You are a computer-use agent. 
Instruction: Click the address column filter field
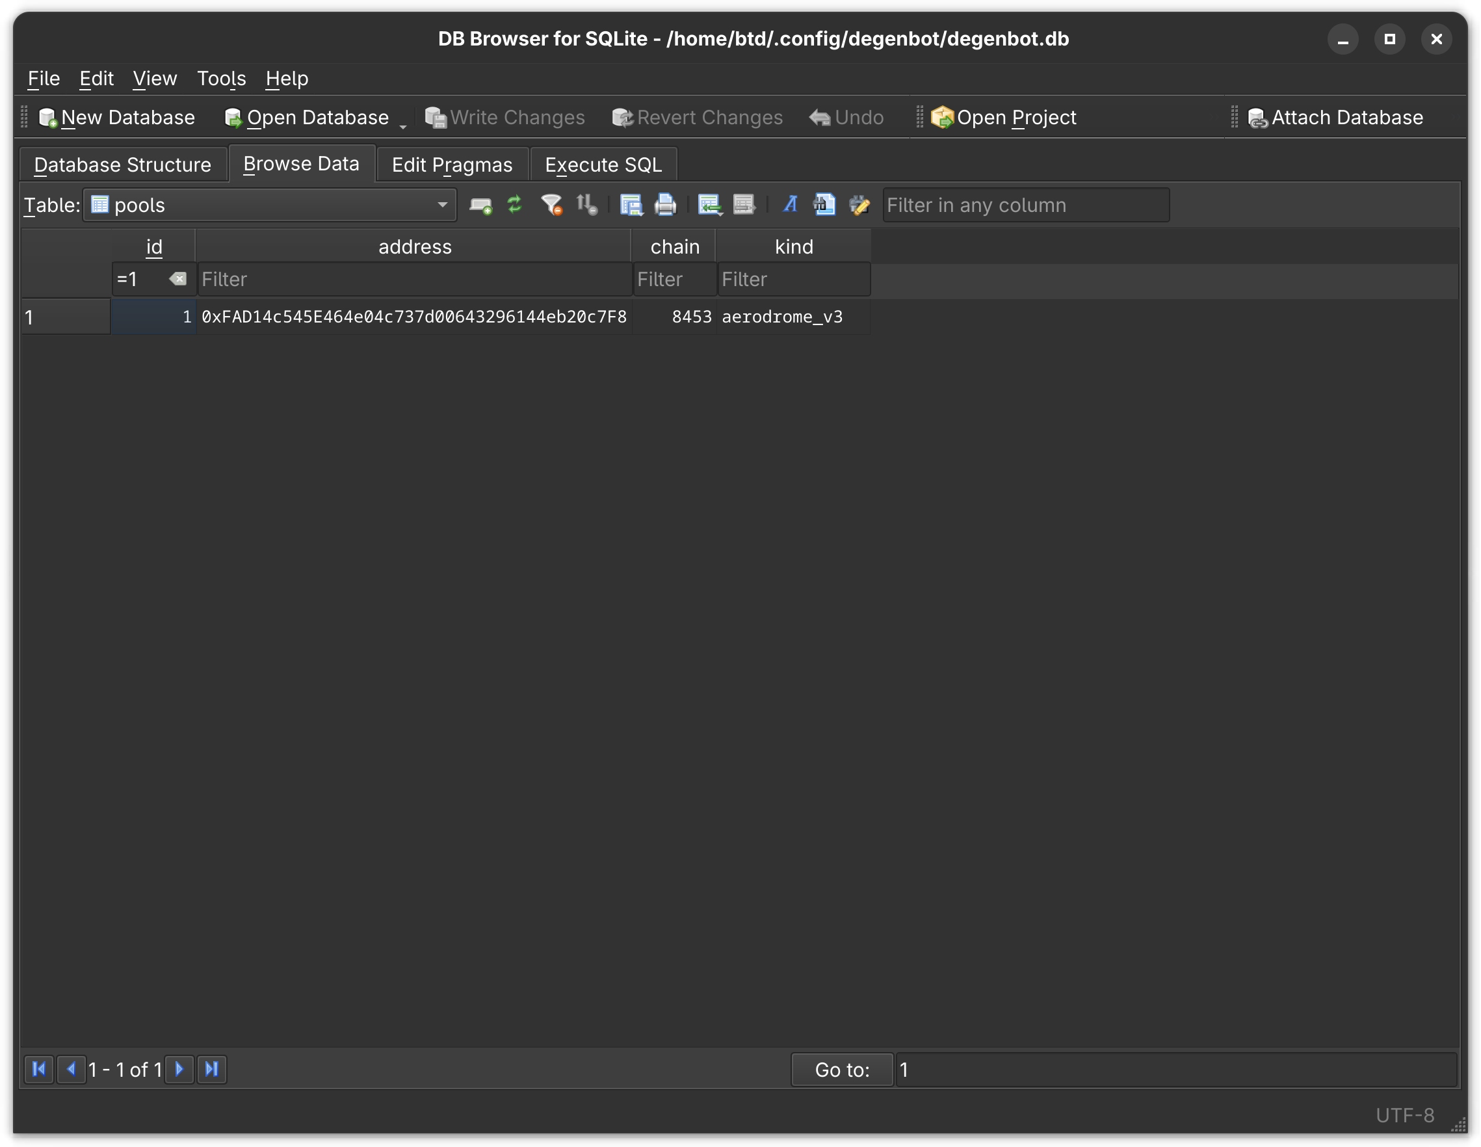[x=413, y=280]
